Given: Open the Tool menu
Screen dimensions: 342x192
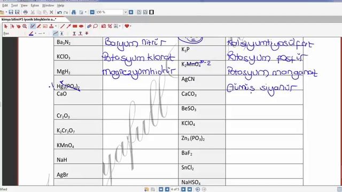Looking at the screenshot, I should tap(14, 5).
